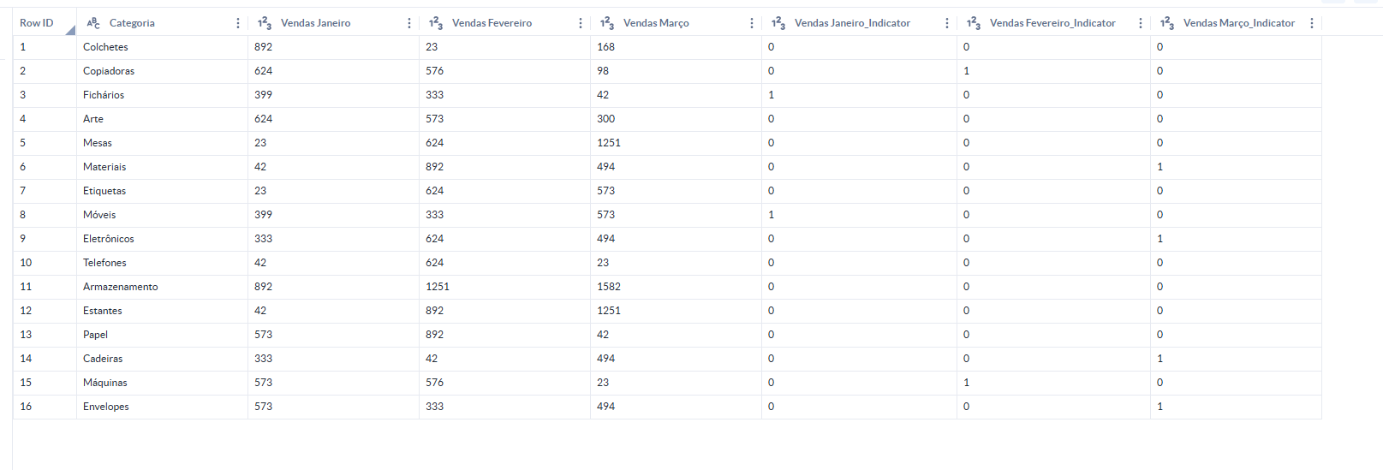
Task: Click the Eletrônicos category cell
Action: [x=109, y=239]
